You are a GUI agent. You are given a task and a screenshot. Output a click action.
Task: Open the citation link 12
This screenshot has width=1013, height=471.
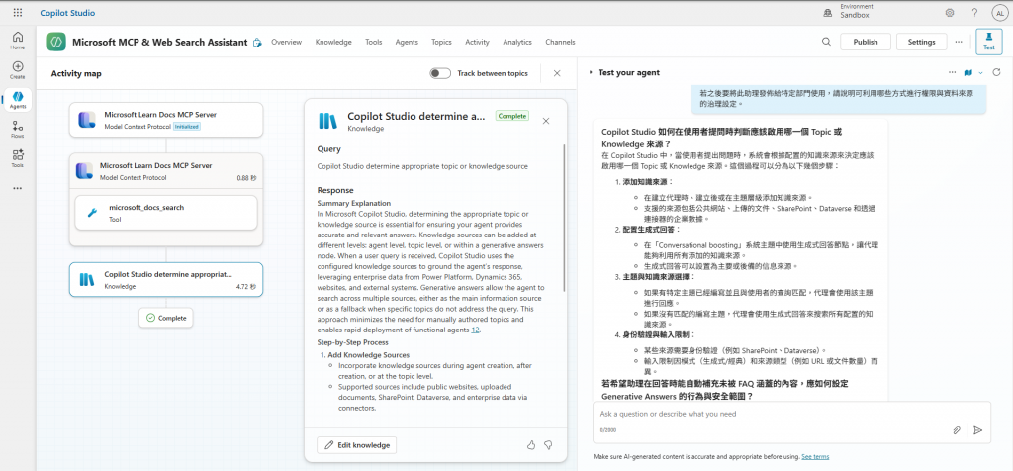pos(475,330)
